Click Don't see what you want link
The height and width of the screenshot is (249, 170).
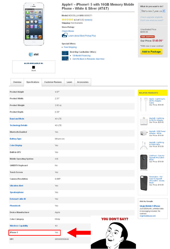coord(152,20)
